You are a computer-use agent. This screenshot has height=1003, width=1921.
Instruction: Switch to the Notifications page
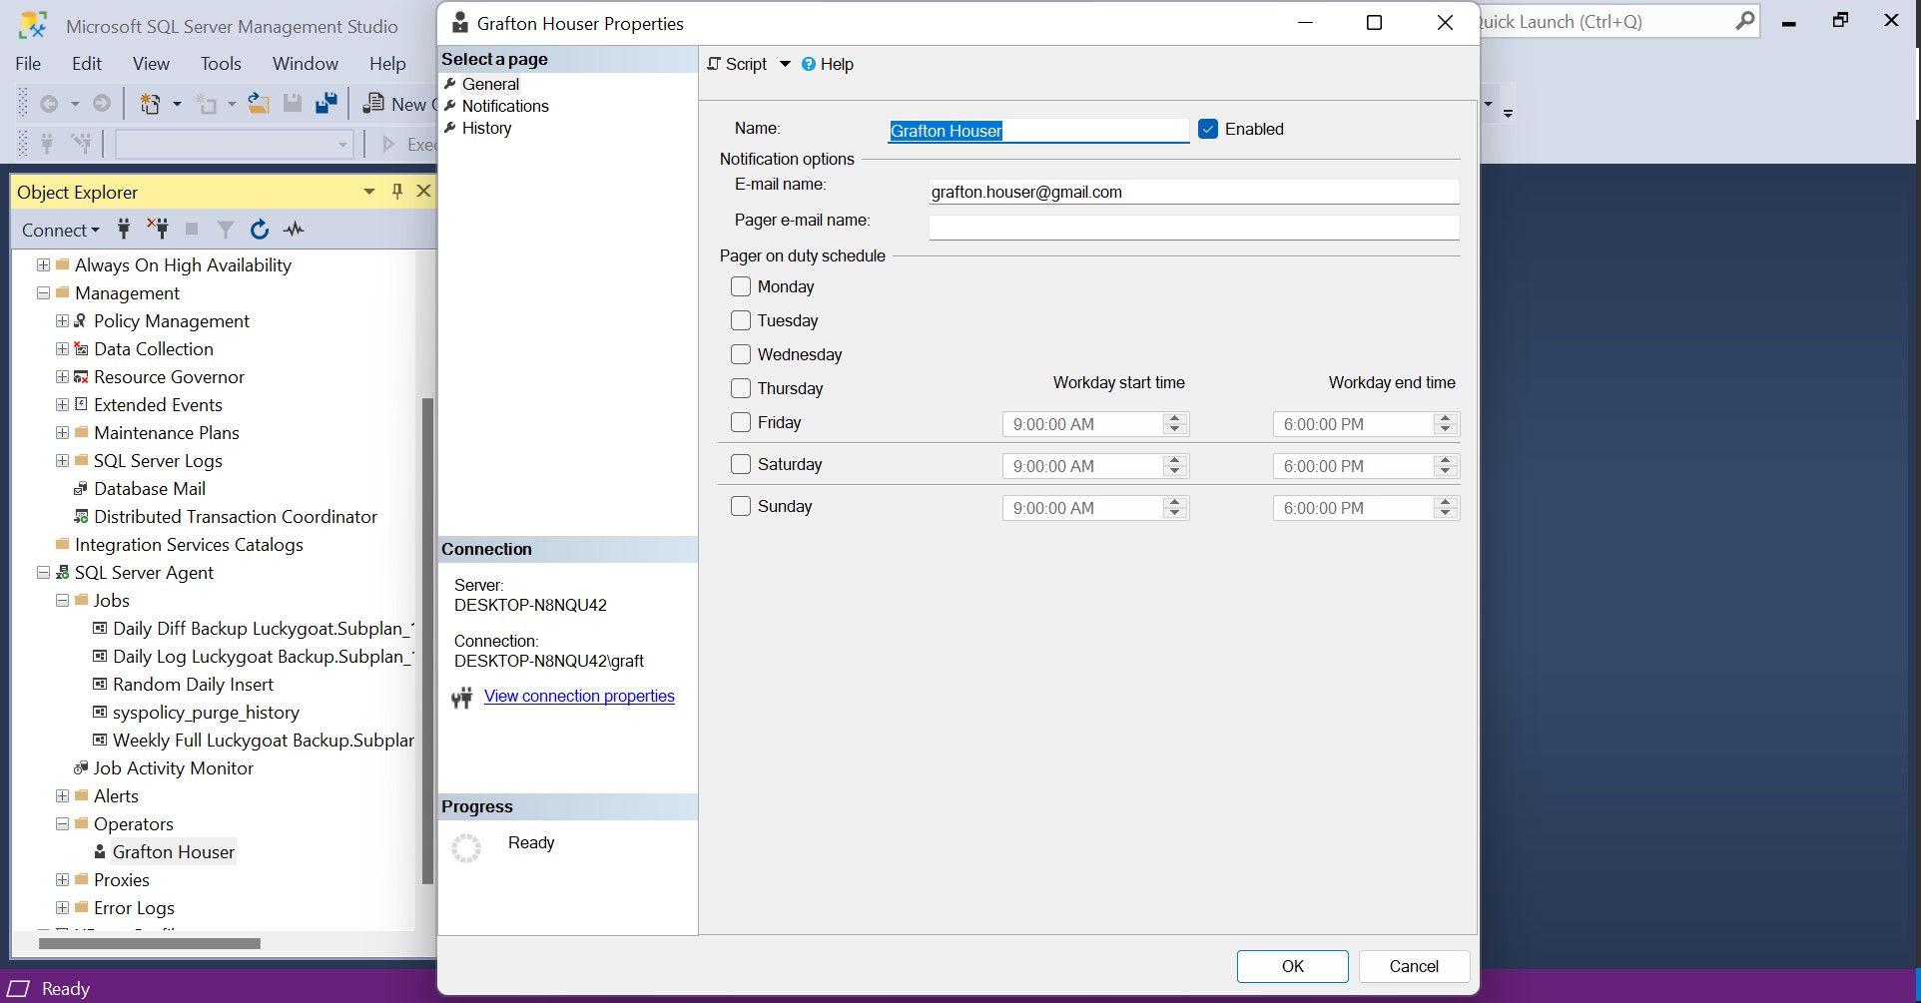[x=505, y=106]
